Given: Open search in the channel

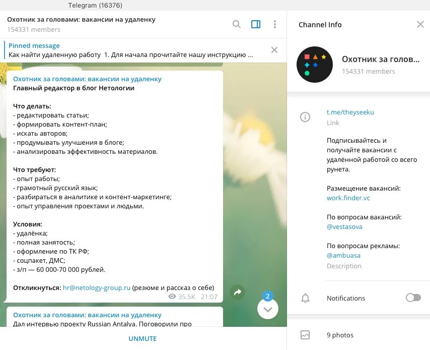Looking at the screenshot, I should (x=236, y=24).
